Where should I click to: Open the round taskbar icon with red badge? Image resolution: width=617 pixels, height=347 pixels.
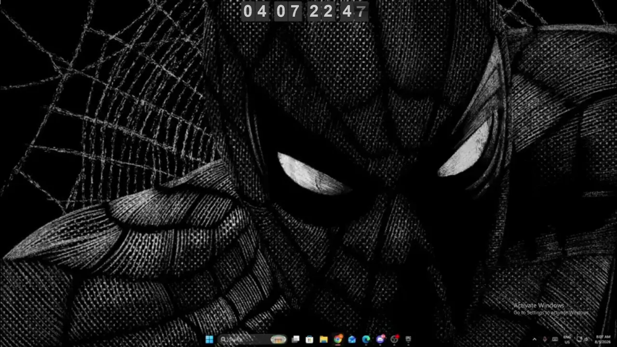click(x=394, y=339)
